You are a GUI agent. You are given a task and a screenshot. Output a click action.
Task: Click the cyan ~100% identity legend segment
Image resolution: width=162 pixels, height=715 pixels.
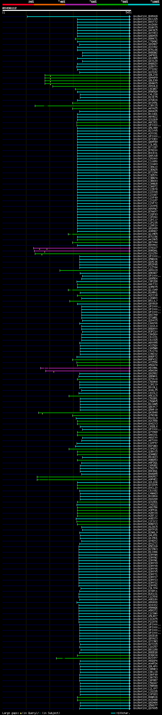pos(144,5)
